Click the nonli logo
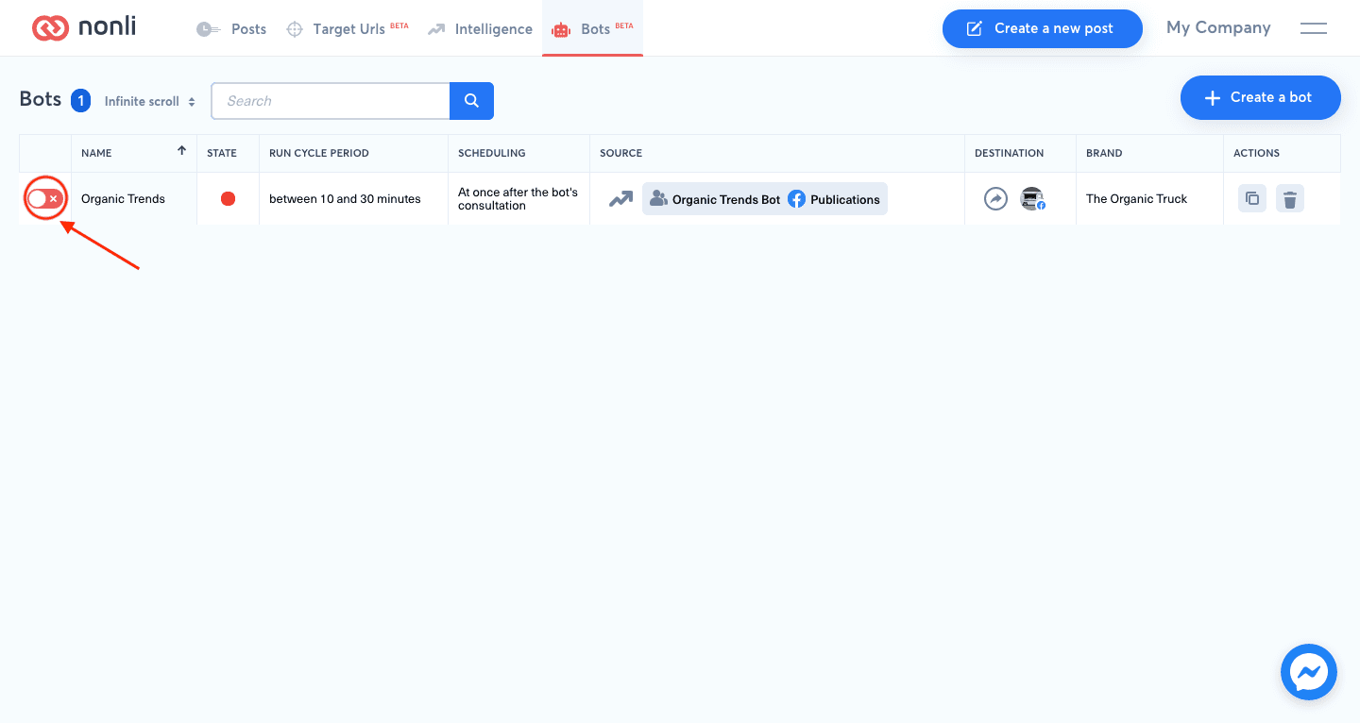The image size is (1360, 723). [x=84, y=27]
